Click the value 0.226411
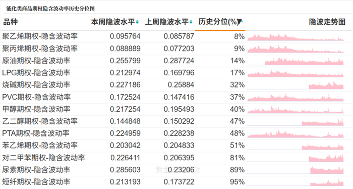The width and height of the screenshot is (353, 189). pos(125,158)
